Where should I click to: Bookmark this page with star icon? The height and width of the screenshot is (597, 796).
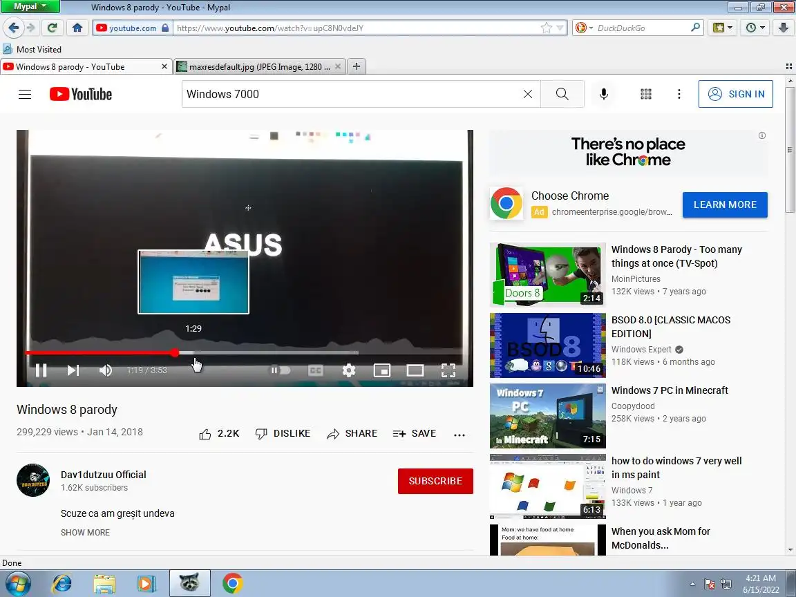coord(547,28)
